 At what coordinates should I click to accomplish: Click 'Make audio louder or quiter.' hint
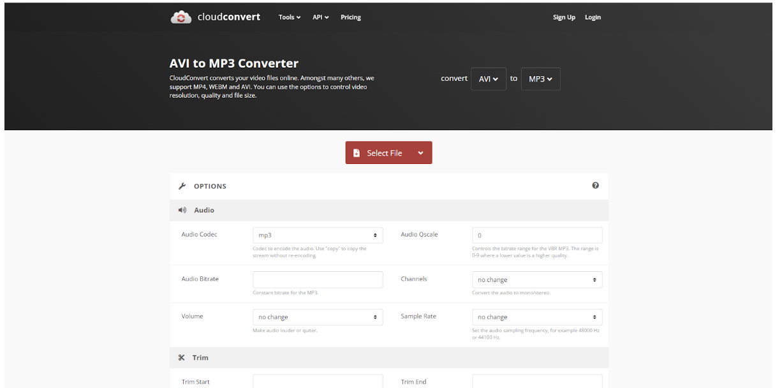(x=284, y=331)
